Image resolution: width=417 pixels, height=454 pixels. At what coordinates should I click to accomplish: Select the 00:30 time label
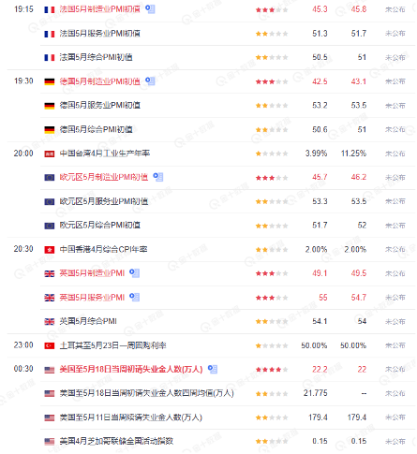[23, 369]
